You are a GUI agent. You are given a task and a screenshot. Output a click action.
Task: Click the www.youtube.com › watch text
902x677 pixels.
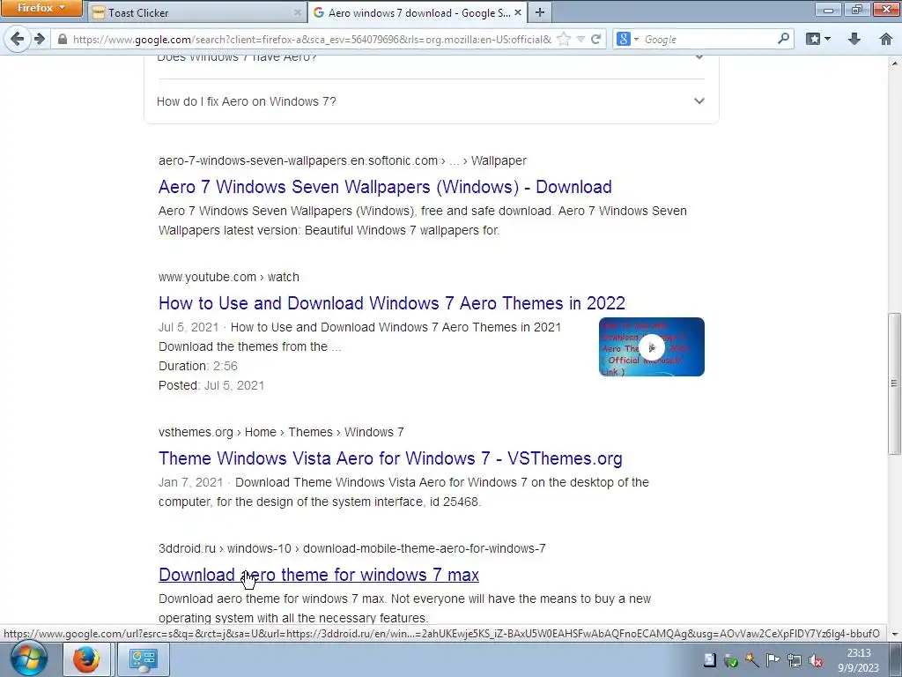pos(228,277)
